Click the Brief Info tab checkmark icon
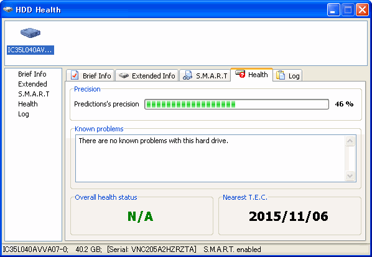372x257 pixels. pos(75,75)
